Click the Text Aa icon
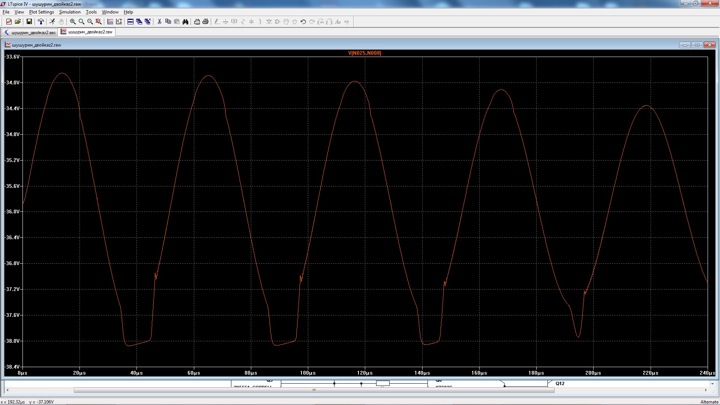 coord(338,22)
